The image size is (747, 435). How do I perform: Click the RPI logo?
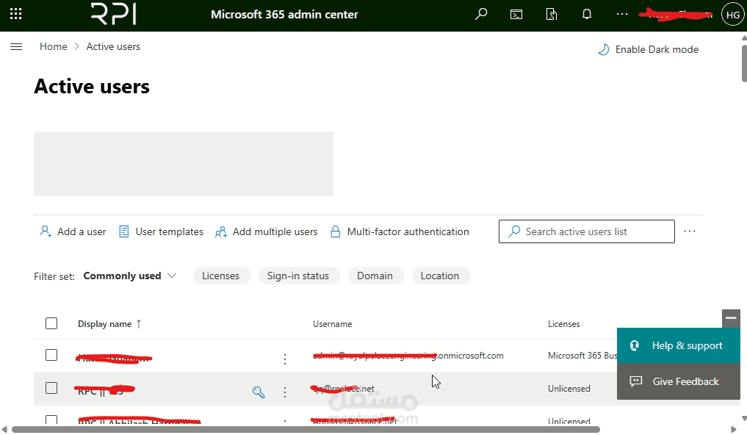(x=113, y=14)
